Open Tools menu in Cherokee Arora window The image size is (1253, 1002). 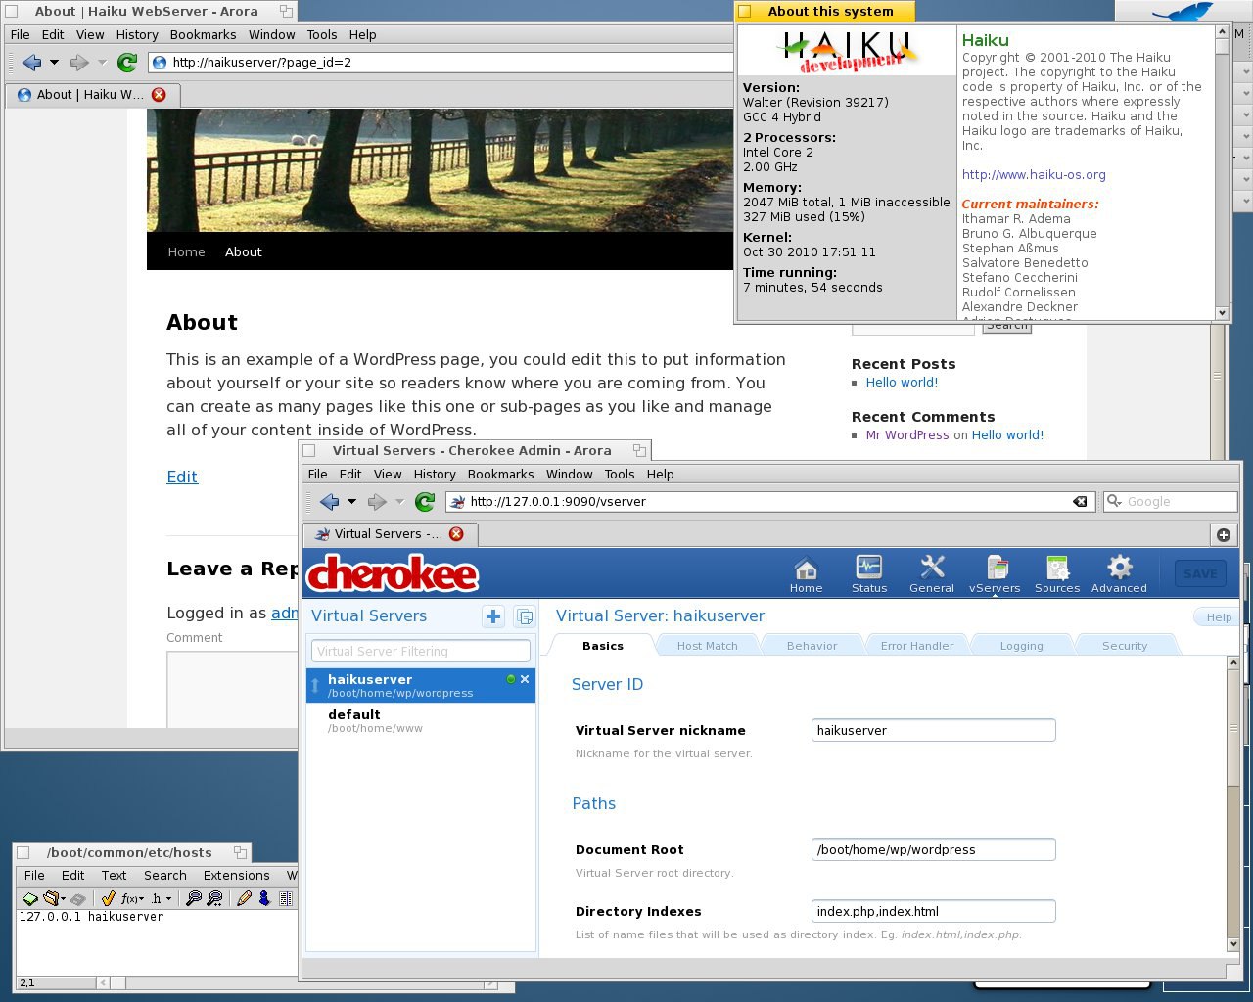(x=620, y=474)
